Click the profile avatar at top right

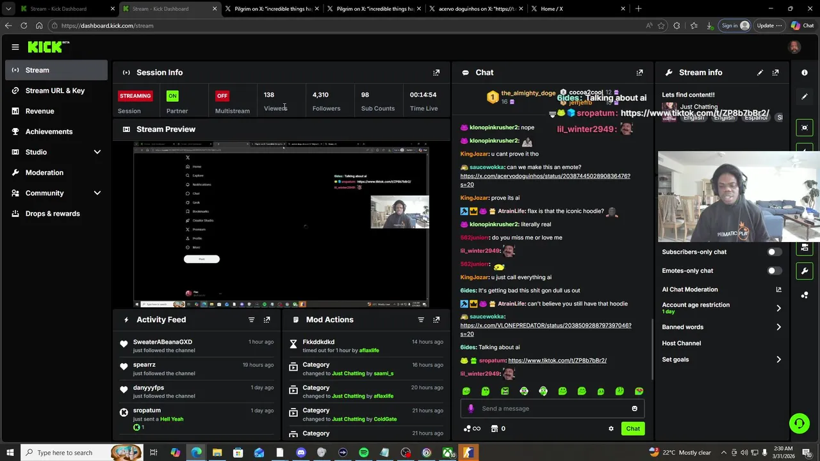pyautogui.click(x=794, y=47)
